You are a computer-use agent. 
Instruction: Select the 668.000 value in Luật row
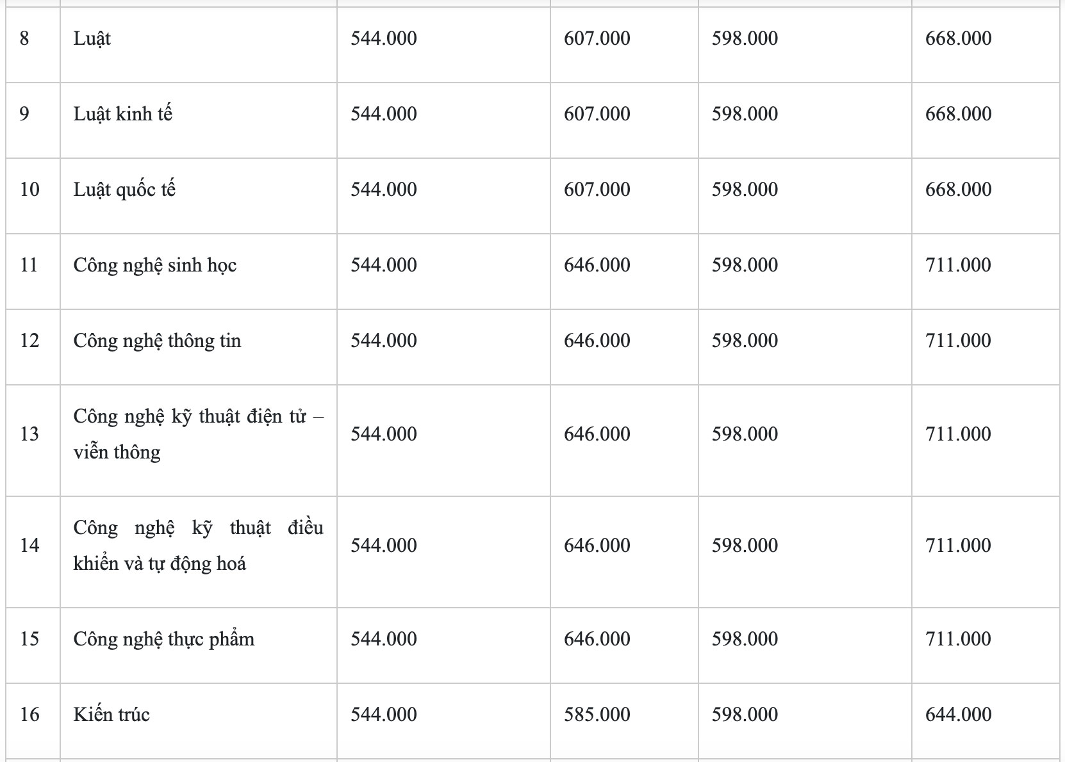[x=959, y=38]
